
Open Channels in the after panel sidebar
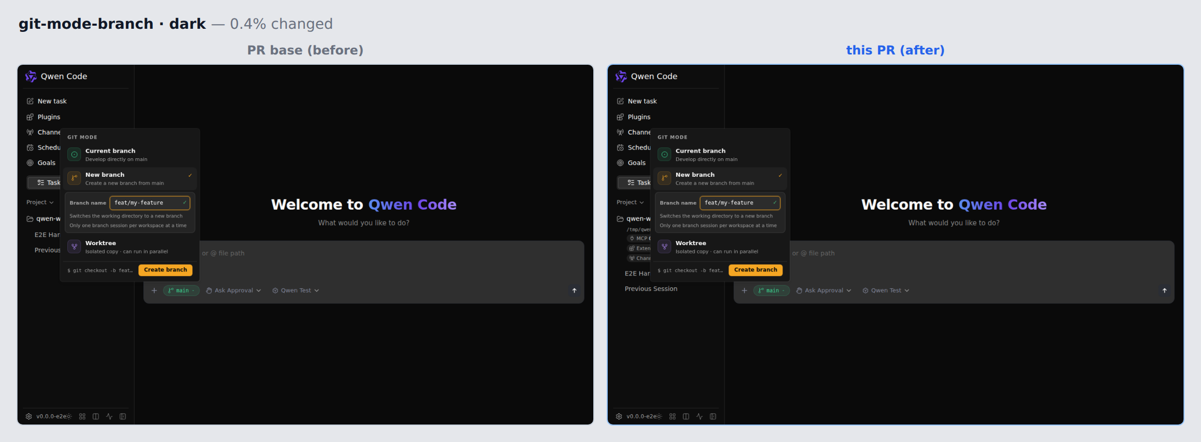click(633, 132)
